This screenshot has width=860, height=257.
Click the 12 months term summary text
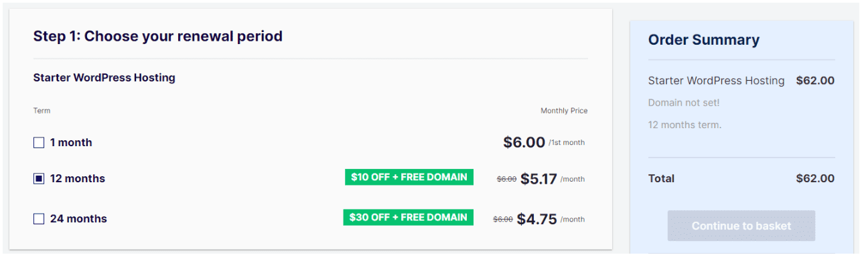pos(685,125)
